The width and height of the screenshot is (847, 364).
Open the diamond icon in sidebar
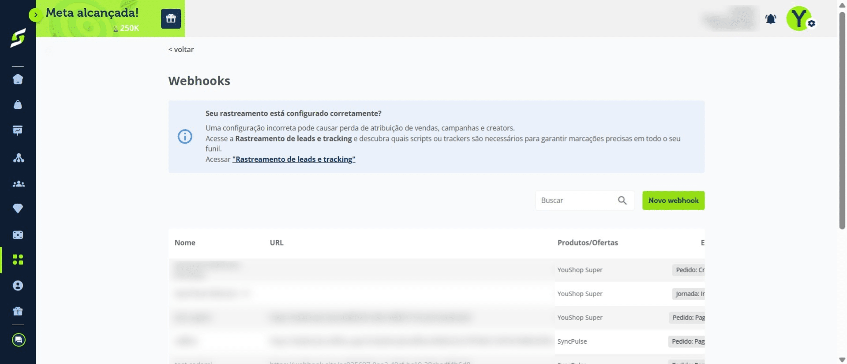(18, 208)
